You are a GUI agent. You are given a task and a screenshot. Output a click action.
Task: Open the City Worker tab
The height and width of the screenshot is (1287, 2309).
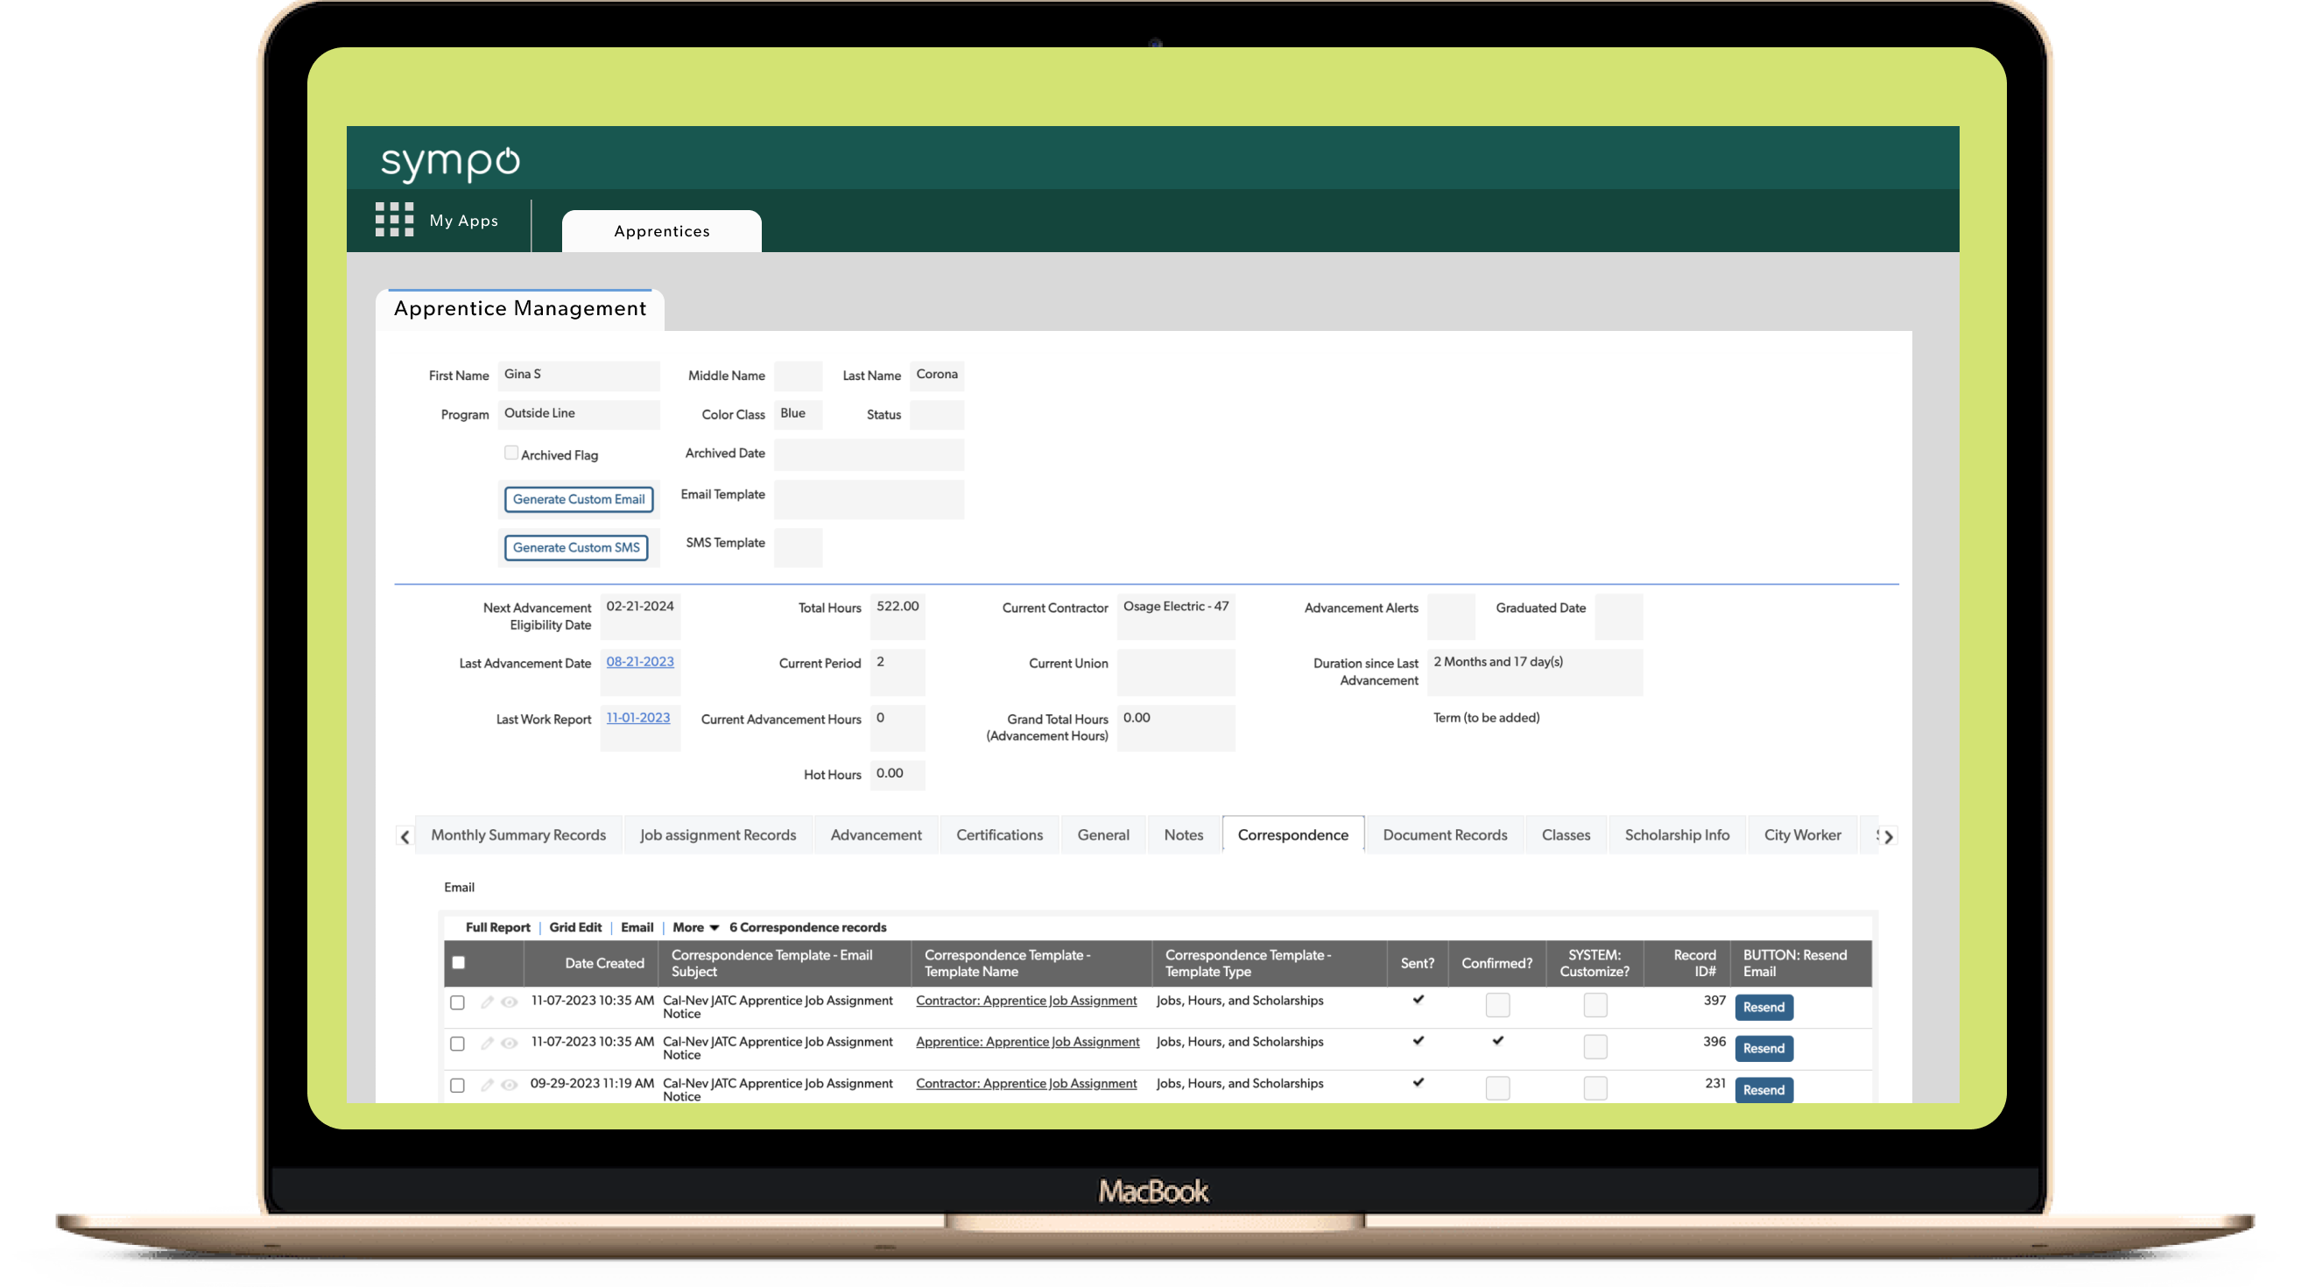coord(1803,834)
